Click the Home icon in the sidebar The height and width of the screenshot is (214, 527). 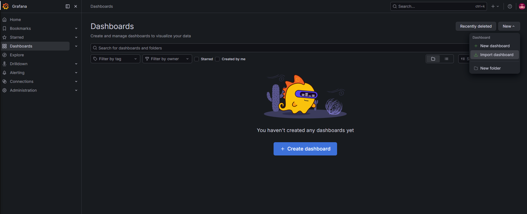(x=4, y=20)
